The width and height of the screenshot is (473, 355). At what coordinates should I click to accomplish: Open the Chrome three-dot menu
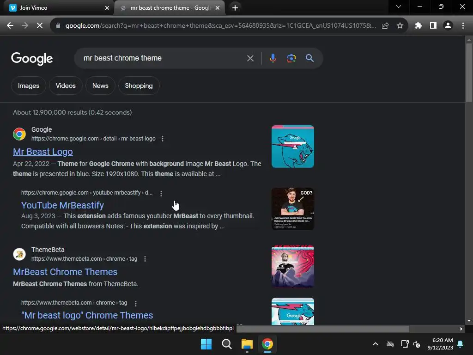point(463,26)
